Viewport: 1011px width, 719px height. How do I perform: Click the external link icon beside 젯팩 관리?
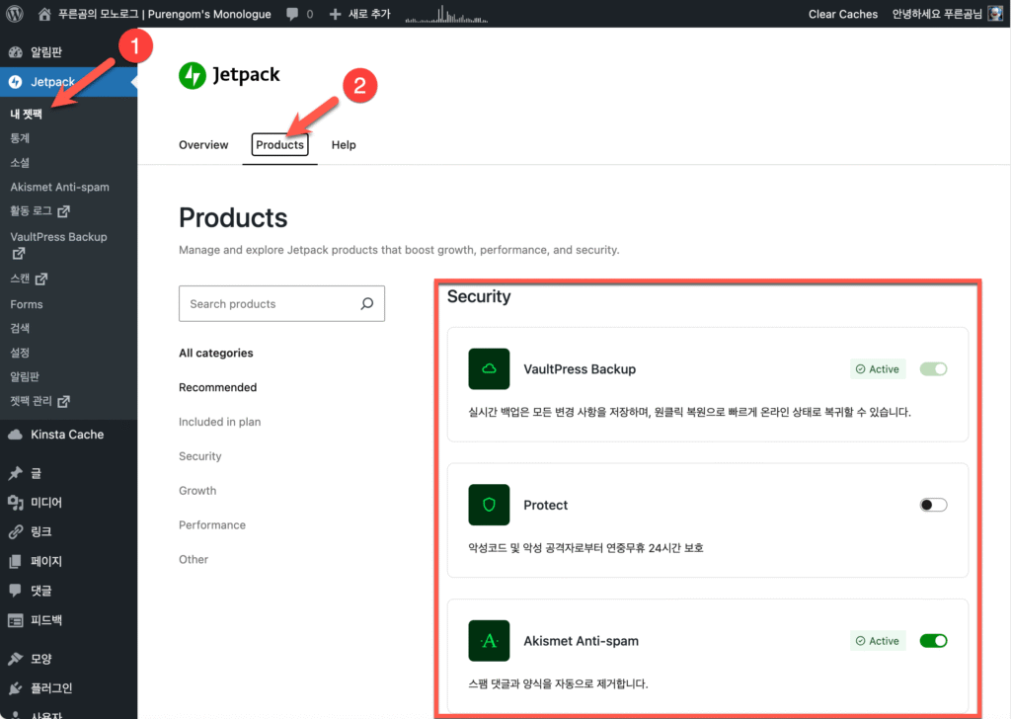63,401
